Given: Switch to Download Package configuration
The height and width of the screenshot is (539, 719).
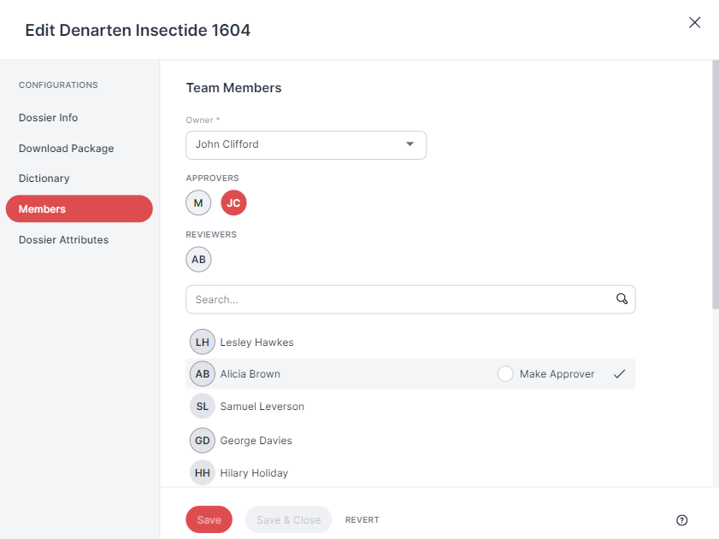Looking at the screenshot, I should click(x=67, y=149).
